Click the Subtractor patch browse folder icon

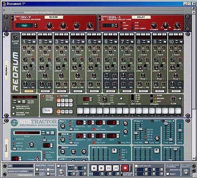coord(48,133)
